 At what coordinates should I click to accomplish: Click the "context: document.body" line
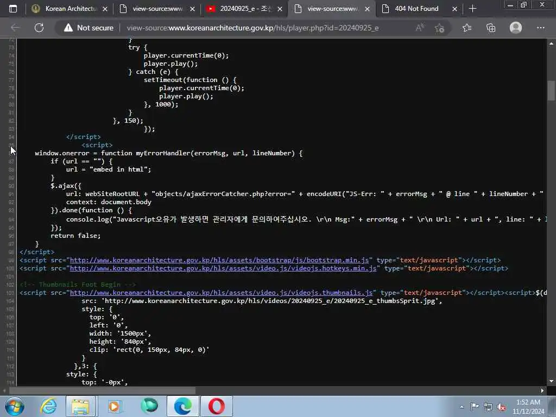(x=109, y=202)
